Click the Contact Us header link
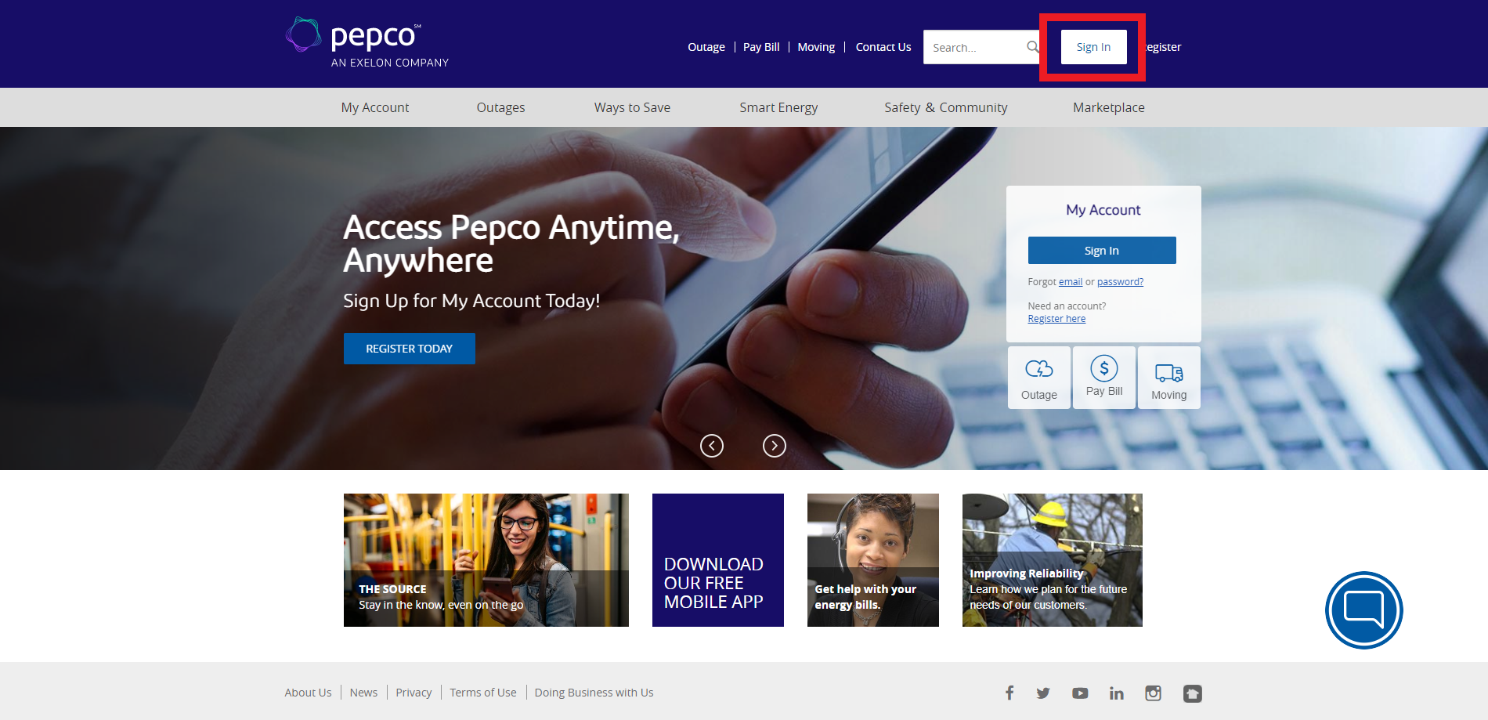Screen dimensions: 1488x720 tap(883, 47)
